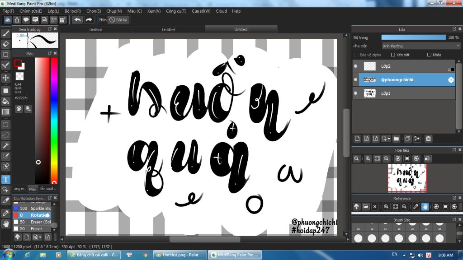This screenshot has width=463, height=260.
Task: Detach the Màu color panel
Action: (x=50, y=53)
